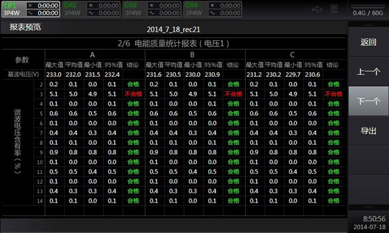
Task: Click the 谐波电压含有率 vertical label
Action: click(x=18, y=141)
